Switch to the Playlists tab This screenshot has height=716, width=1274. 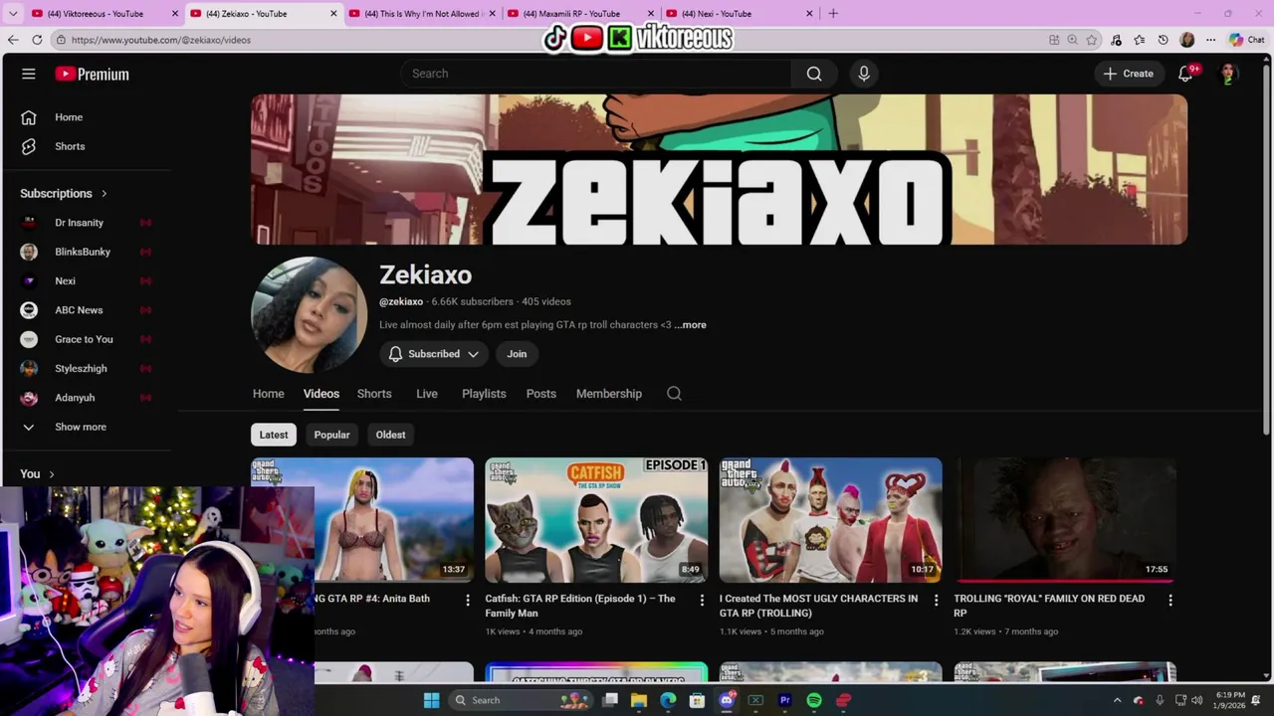pyautogui.click(x=484, y=394)
